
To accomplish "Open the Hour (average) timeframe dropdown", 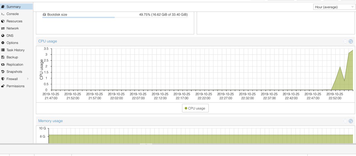I will [x=334, y=7].
